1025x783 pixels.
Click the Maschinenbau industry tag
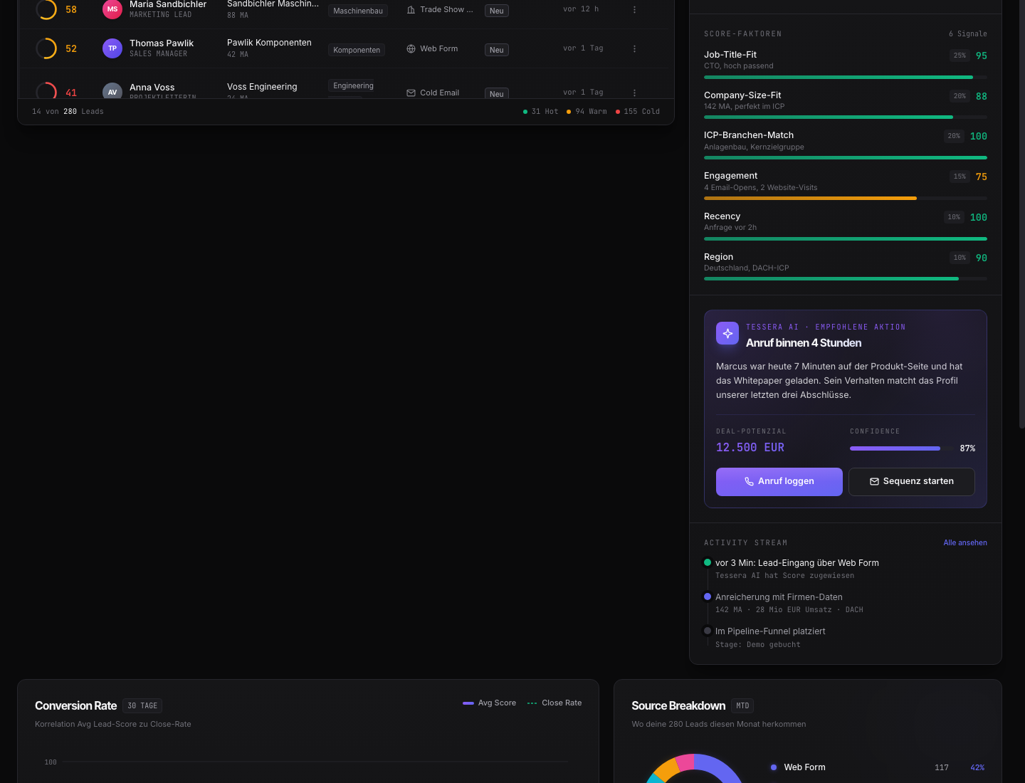click(x=358, y=11)
